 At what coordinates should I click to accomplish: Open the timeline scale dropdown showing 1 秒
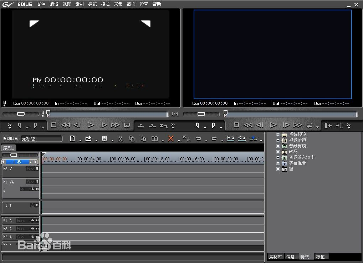[x=30, y=162]
